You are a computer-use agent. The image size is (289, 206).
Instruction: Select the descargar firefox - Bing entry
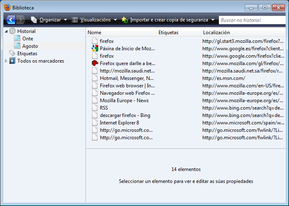[x=125, y=115]
